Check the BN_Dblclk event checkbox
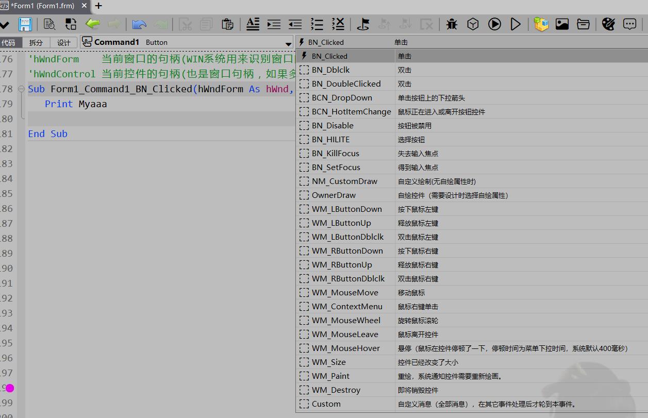The height and width of the screenshot is (418, 648). (x=304, y=70)
